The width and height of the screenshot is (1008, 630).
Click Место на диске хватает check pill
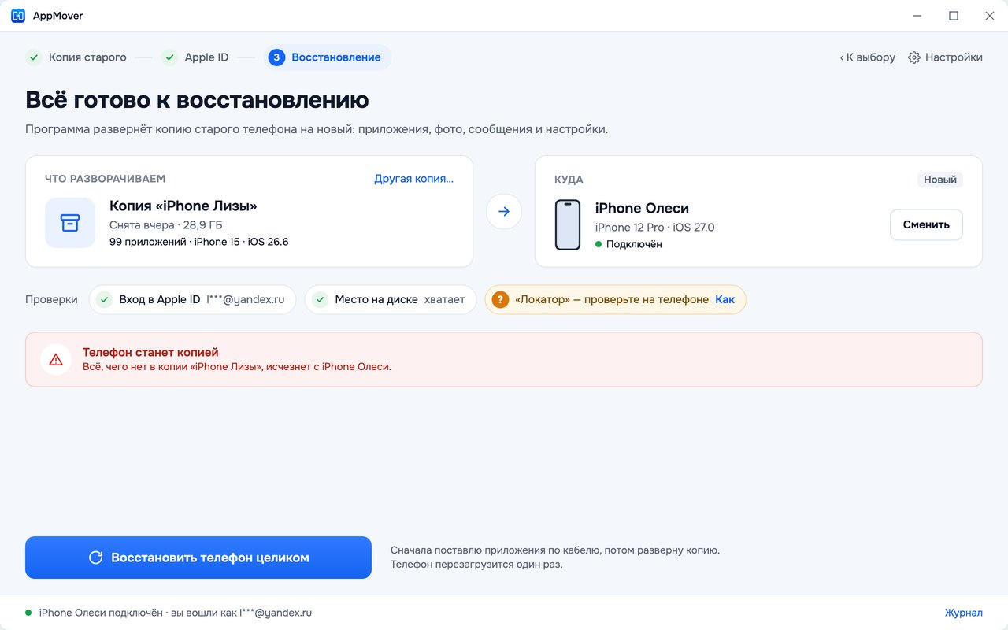coord(390,300)
